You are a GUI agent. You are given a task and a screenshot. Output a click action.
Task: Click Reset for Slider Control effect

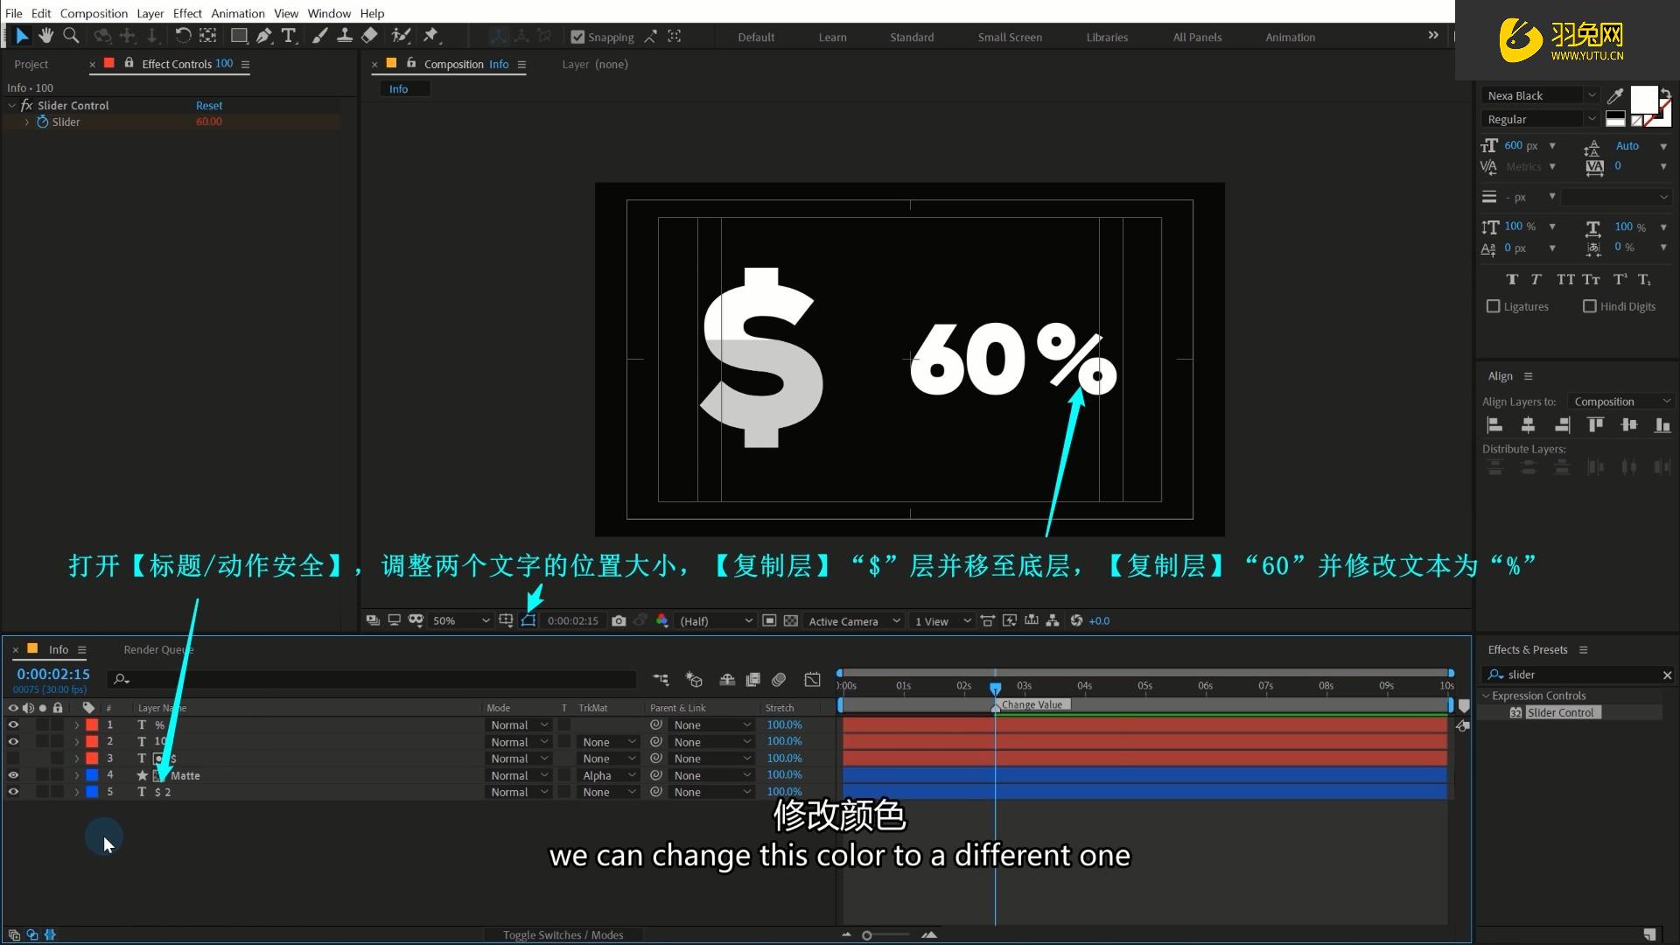click(209, 106)
